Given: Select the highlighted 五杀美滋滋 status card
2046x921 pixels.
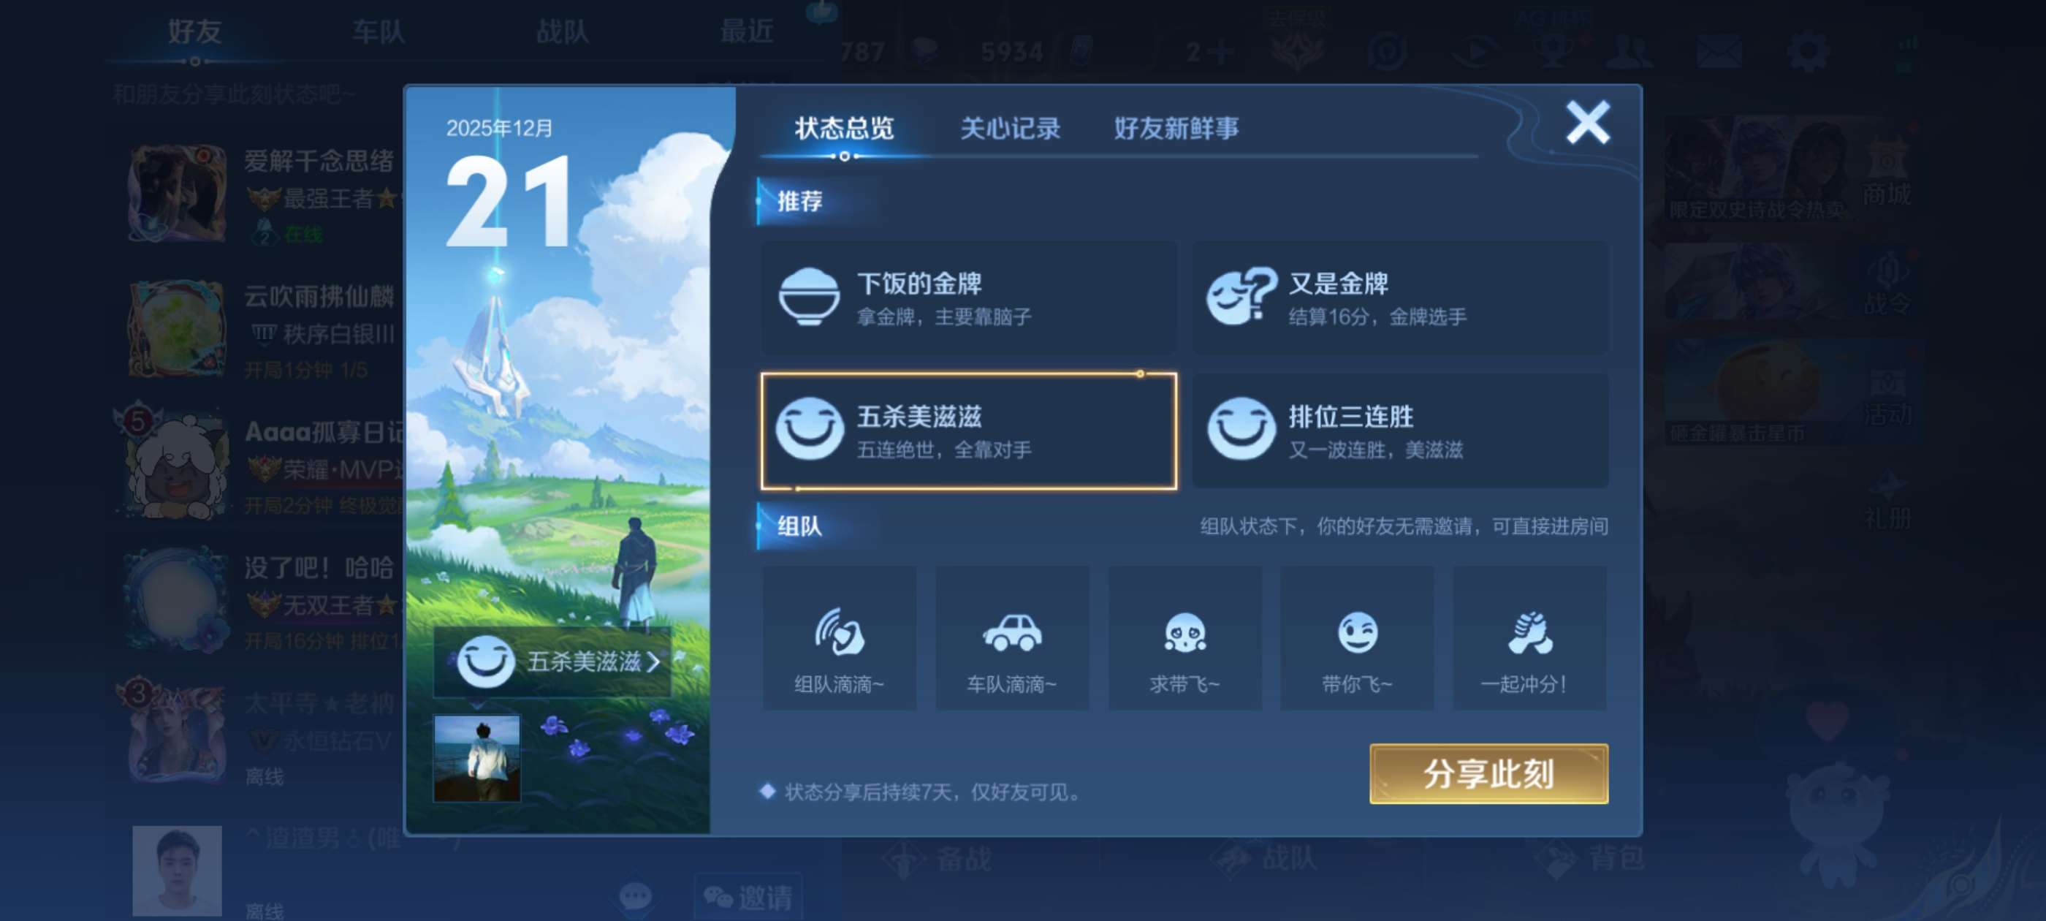Looking at the screenshot, I should click(x=968, y=431).
